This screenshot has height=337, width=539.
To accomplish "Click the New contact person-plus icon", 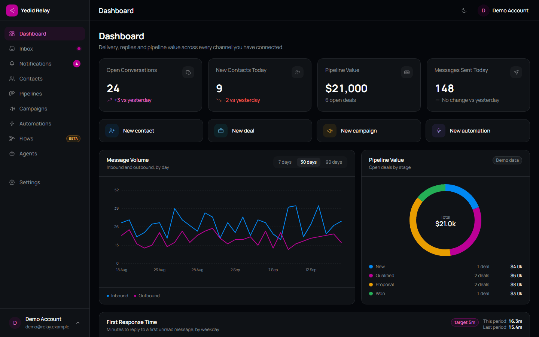I will tap(112, 131).
